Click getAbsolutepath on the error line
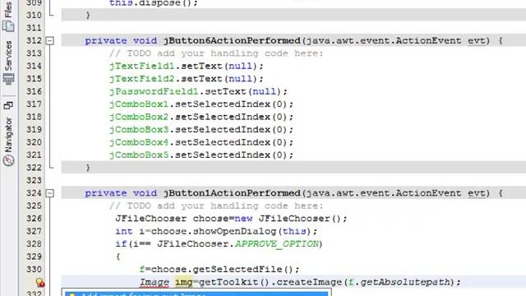Image resolution: width=526 pixels, height=296 pixels. click(x=405, y=282)
